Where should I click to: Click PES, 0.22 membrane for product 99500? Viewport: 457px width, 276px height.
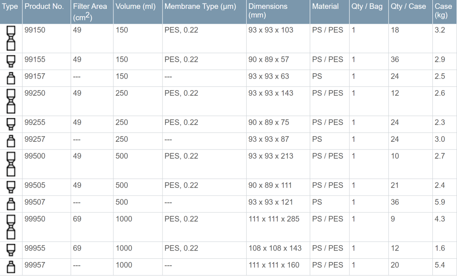[x=181, y=156]
